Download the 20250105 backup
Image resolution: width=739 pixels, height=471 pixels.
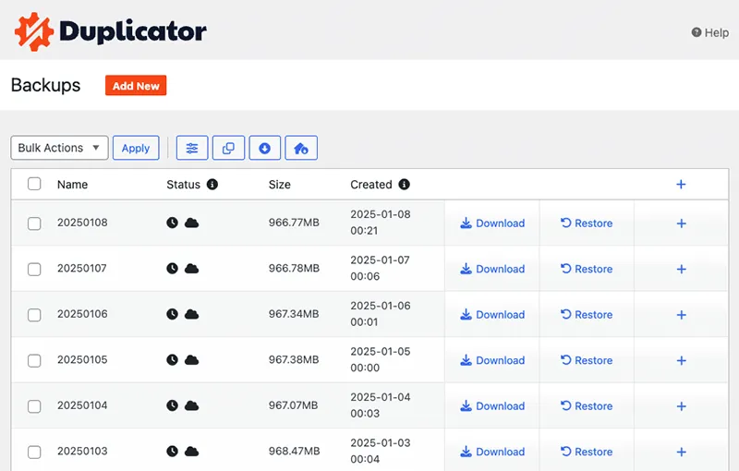[x=492, y=360]
